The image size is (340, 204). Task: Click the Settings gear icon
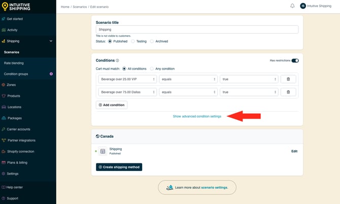4,174
